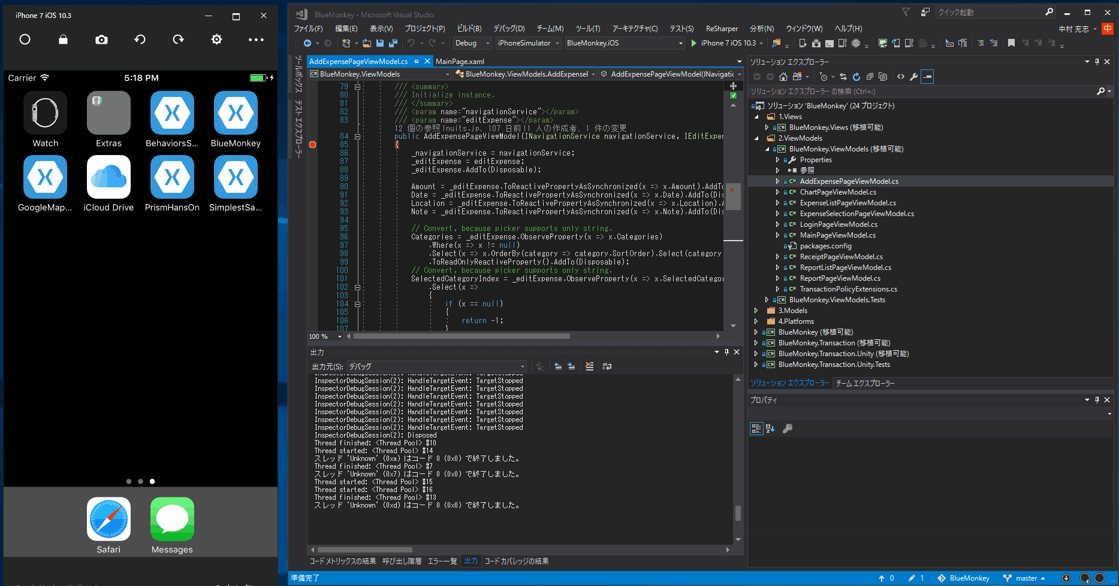1119x586 pixels.
Task: Switch Properties panel to Categorized view
Action: 756,429
